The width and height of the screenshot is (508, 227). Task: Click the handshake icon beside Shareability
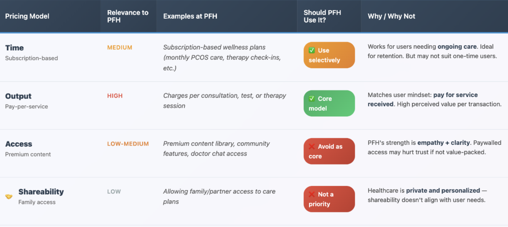pyautogui.click(x=9, y=197)
